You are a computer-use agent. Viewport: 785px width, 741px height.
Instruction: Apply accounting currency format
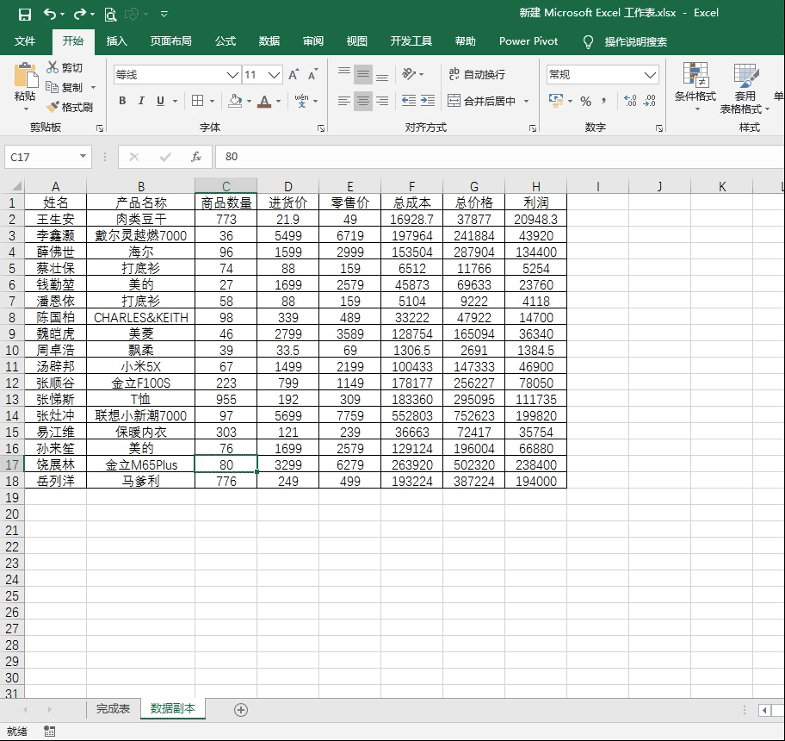[556, 101]
